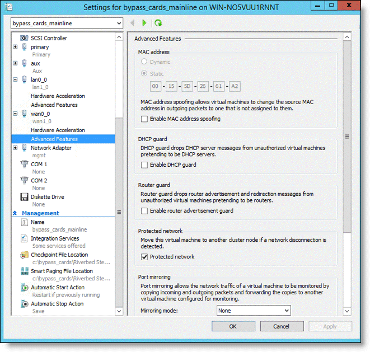This screenshot has height=352, width=370.
Task: Select the COM 1 port icon
Action: 24,165
